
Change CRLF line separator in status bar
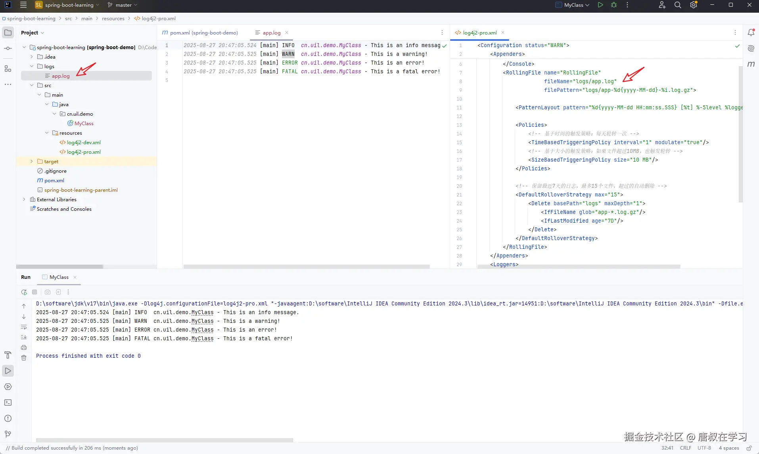click(x=686, y=448)
